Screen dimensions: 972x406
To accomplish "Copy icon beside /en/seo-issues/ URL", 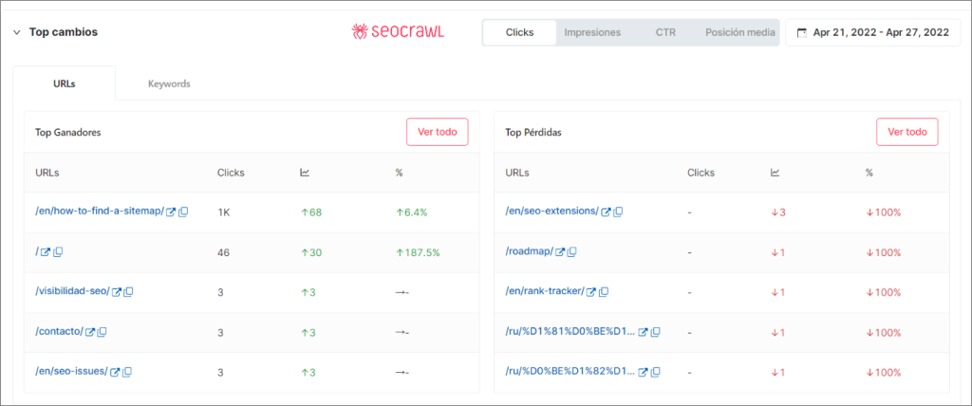I will pyautogui.click(x=126, y=372).
